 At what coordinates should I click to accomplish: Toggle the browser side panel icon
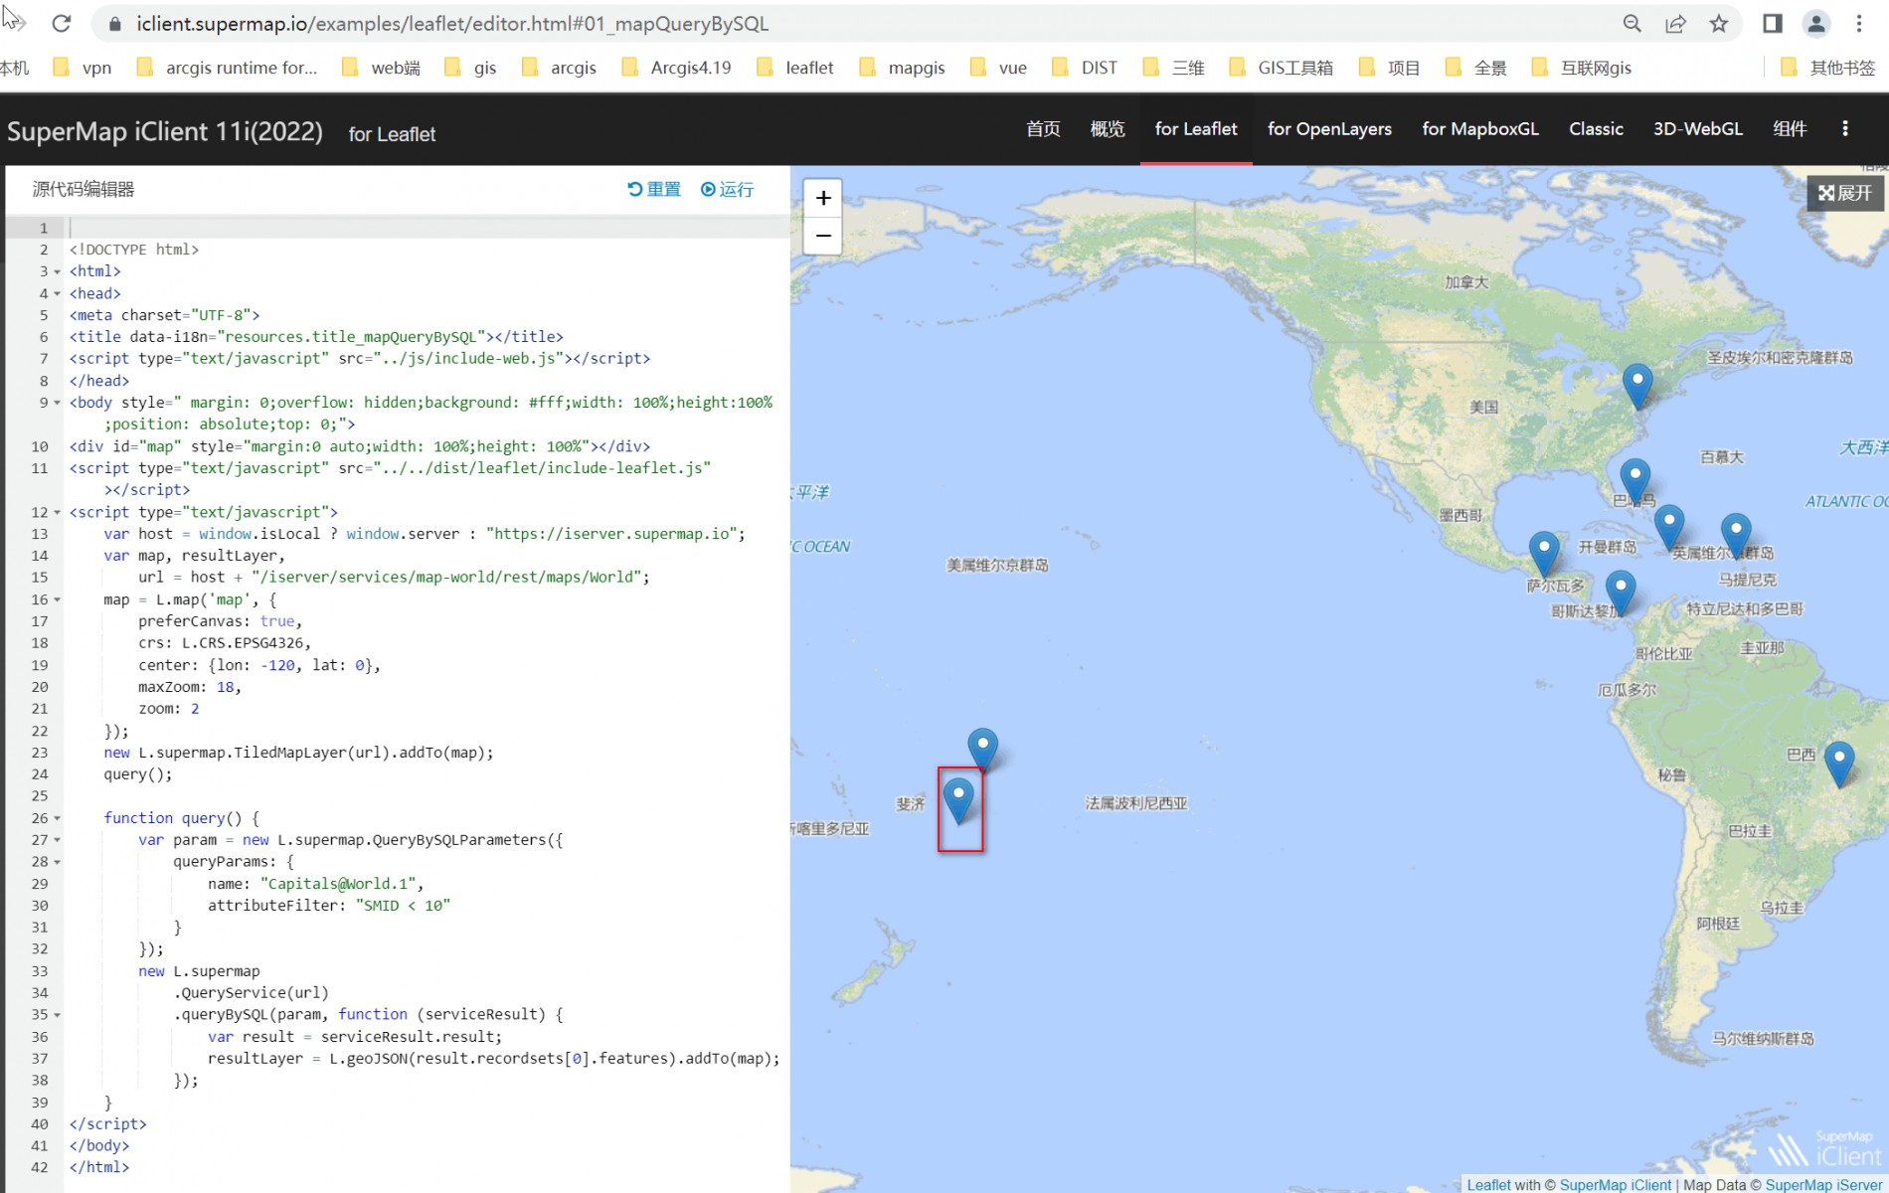pyautogui.click(x=1772, y=23)
